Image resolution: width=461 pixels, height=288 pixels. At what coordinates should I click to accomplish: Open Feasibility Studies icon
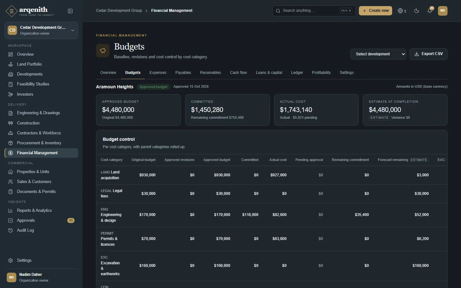click(11, 84)
